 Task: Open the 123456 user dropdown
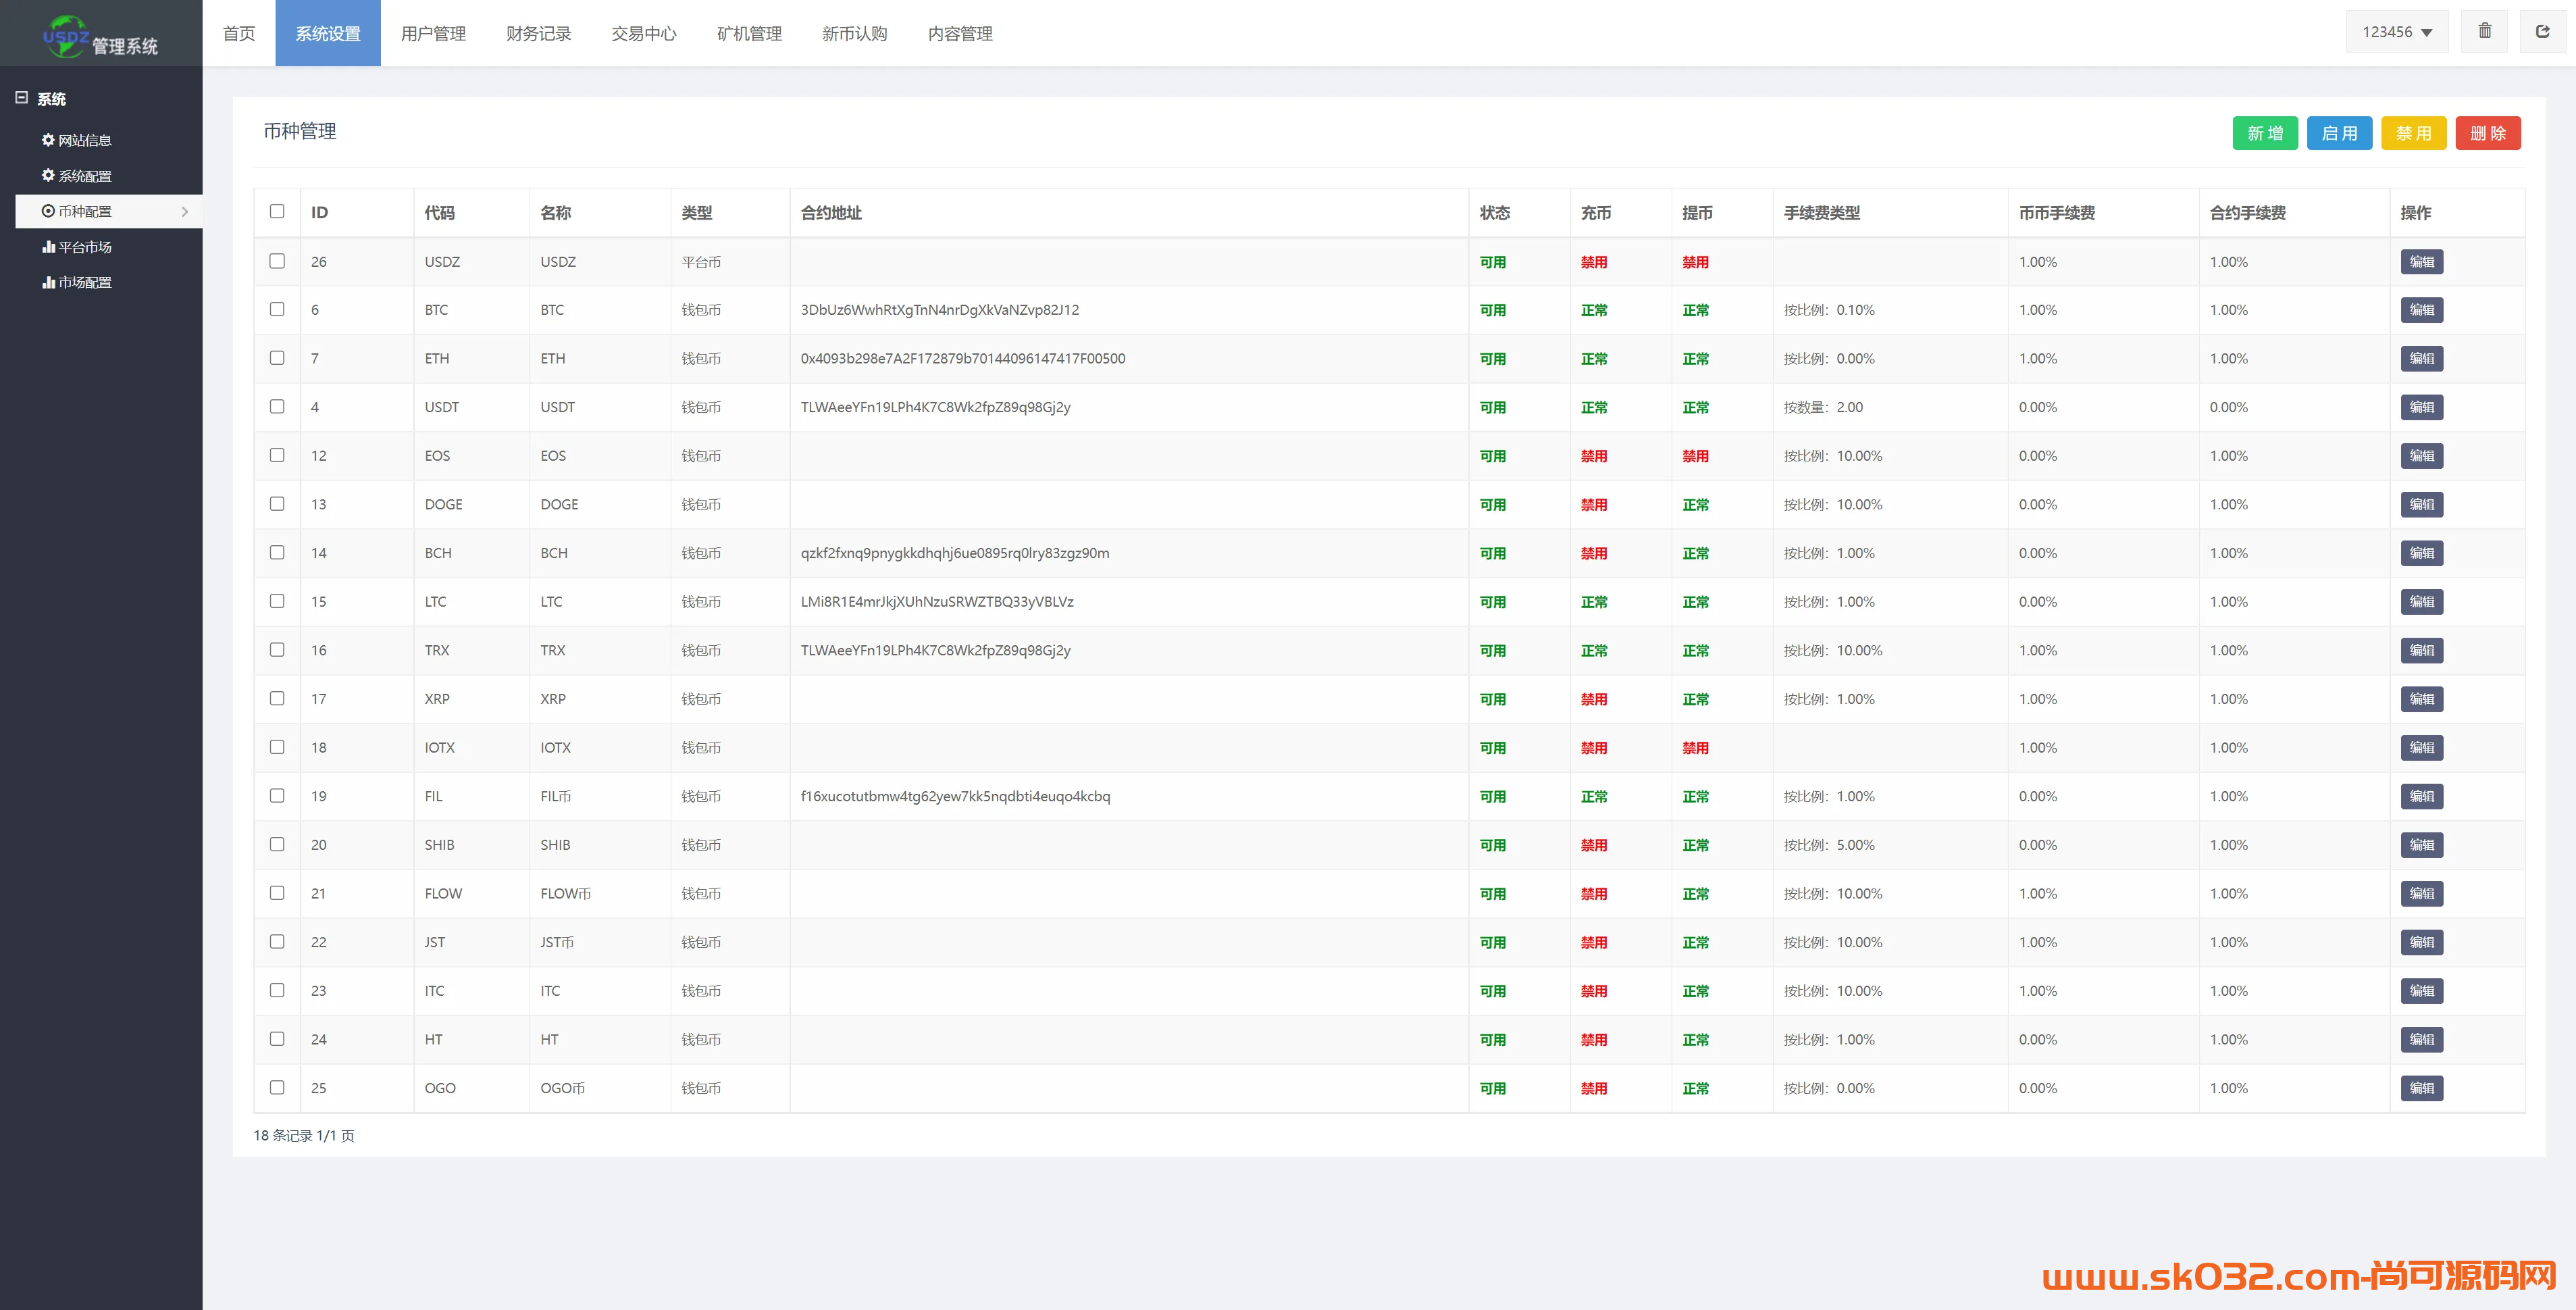click(2397, 32)
